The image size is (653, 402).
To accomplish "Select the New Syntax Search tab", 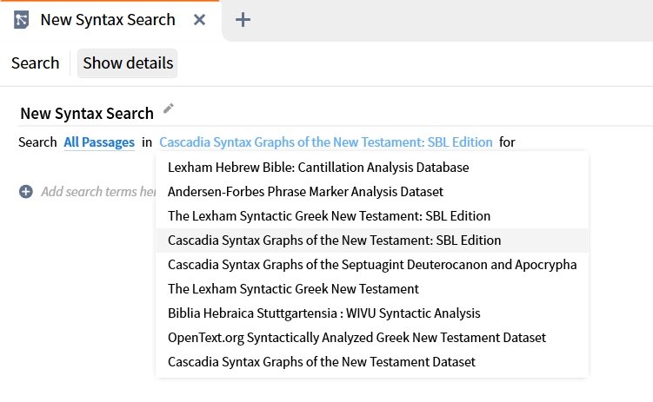I will coord(108,20).
